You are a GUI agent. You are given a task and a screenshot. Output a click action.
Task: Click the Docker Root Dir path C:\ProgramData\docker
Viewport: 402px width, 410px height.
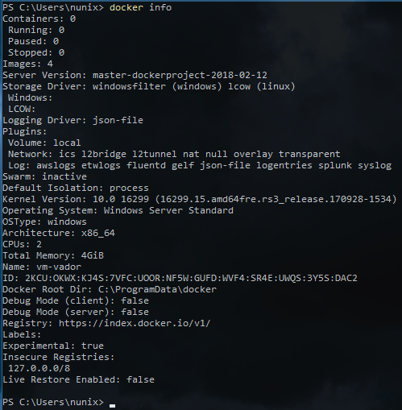click(x=157, y=289)
